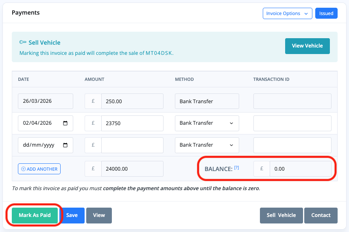Open calendar picker on empty date row

pos(65,145)
